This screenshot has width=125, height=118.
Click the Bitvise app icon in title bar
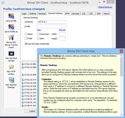coord(3,3)
